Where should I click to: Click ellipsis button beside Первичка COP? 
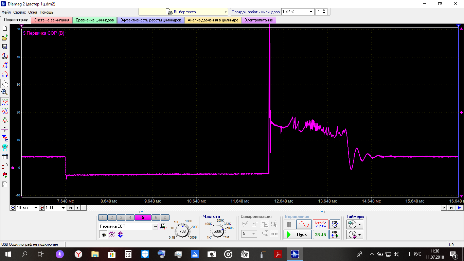pyautogui.click(x=155, y=226)
